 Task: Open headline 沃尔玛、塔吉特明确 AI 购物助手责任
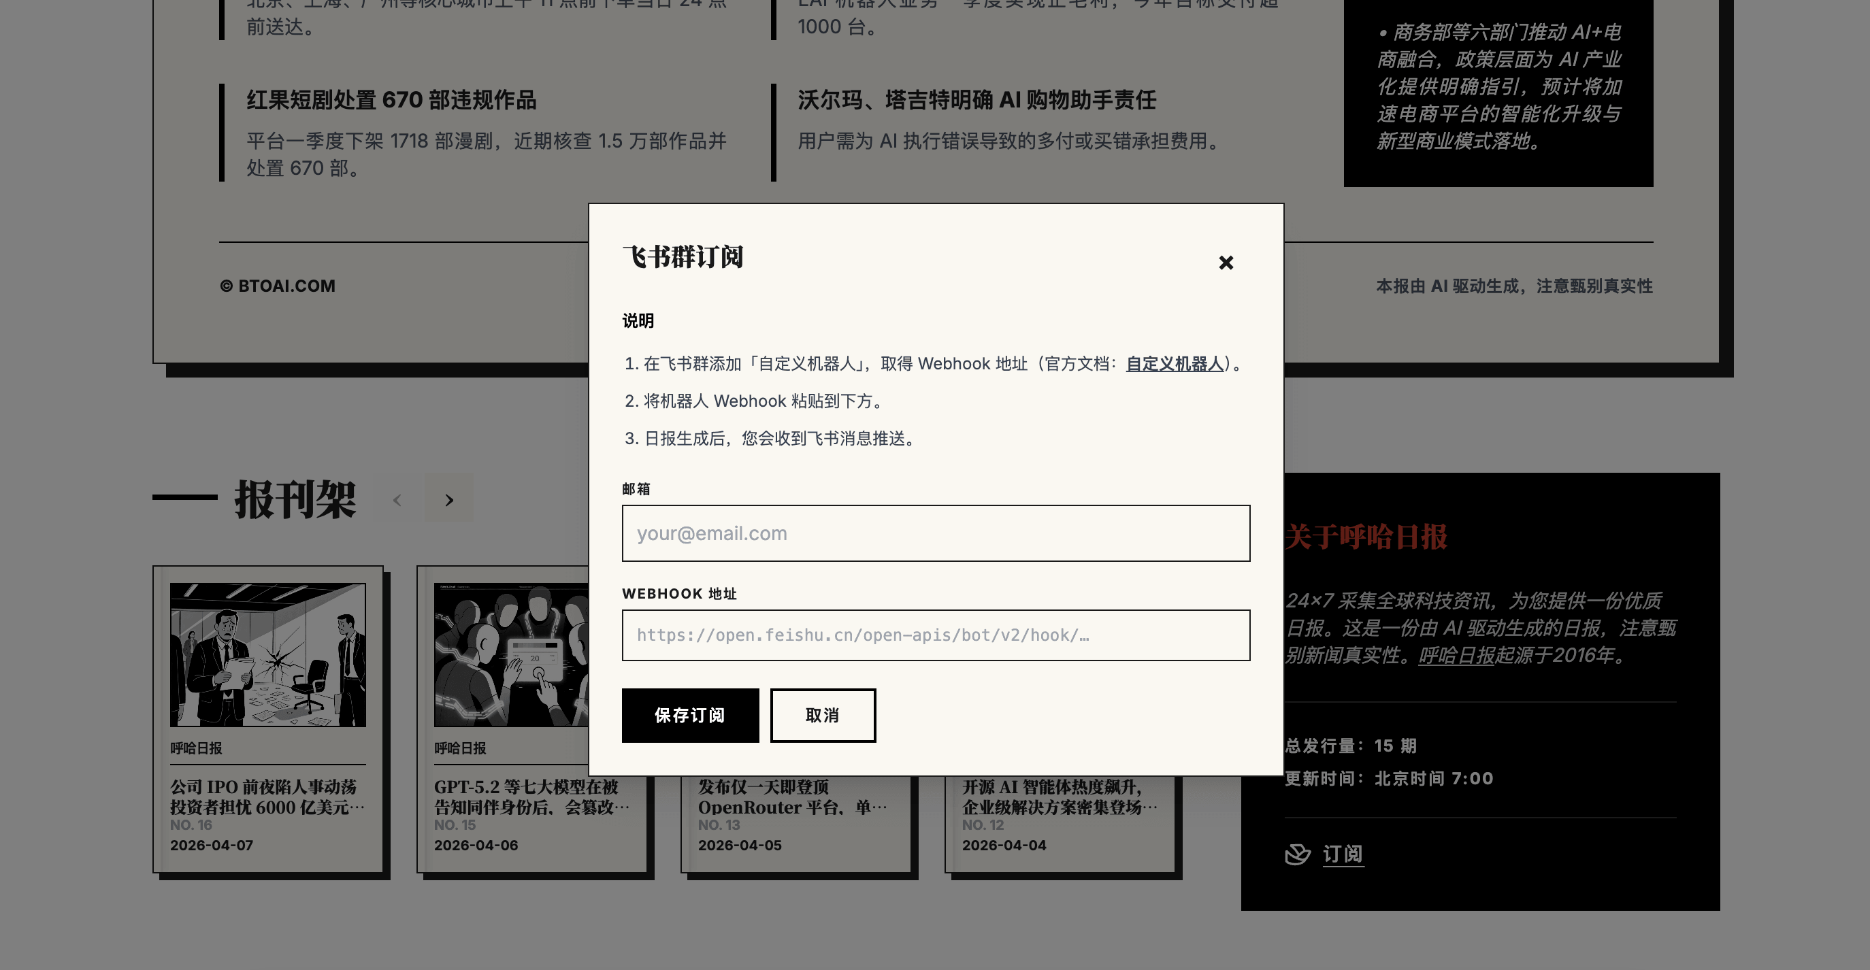pos(977,101)
